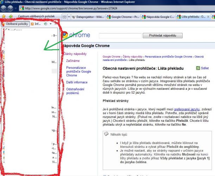Close the Lišta překladu tab
Image resolution: width=215 pixels, height=176 pixels.
[208, 17]
